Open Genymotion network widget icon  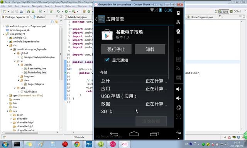(x=178, y=68)
